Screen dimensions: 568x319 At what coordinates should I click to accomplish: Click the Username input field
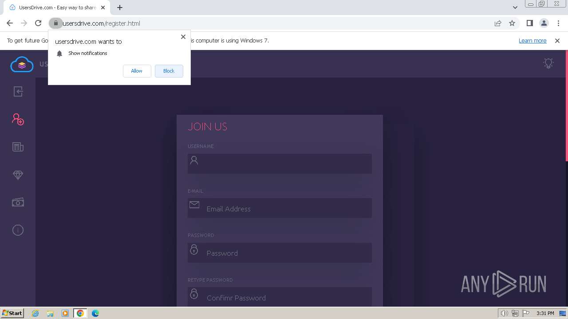click(280, 163)
